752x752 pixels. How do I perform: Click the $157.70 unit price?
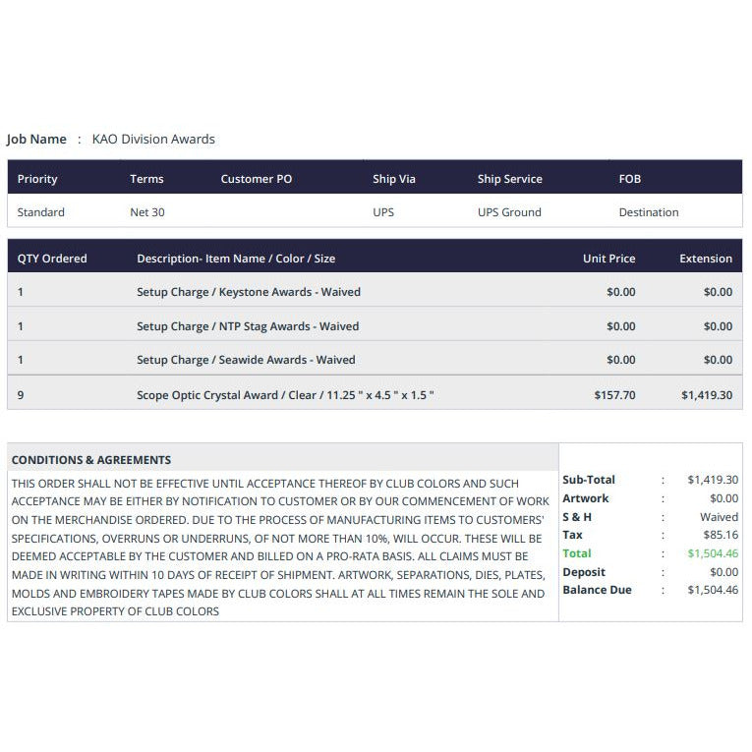[x=614, y=395]
